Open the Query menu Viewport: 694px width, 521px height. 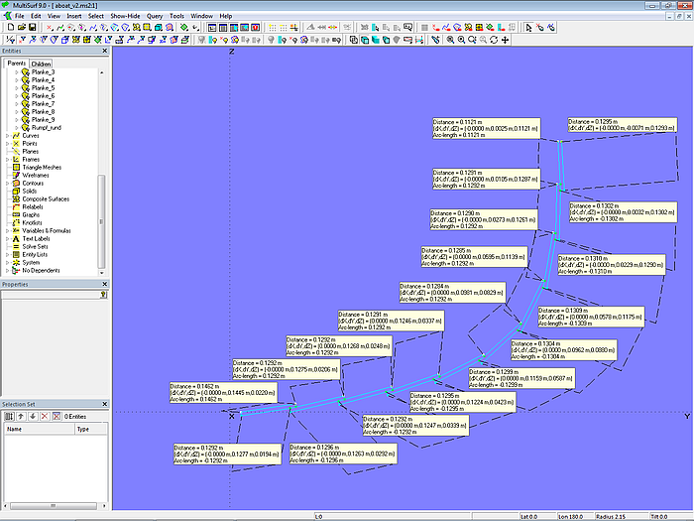[155, 17]
